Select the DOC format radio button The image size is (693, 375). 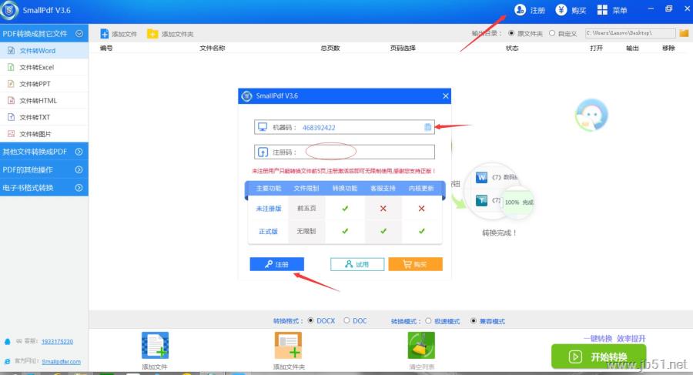pos(346,320)
